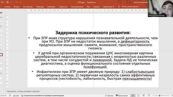Click the Undo arrow in quick access toolbar
The height and width of the screenshot is (97, 173).
point(2,2)
